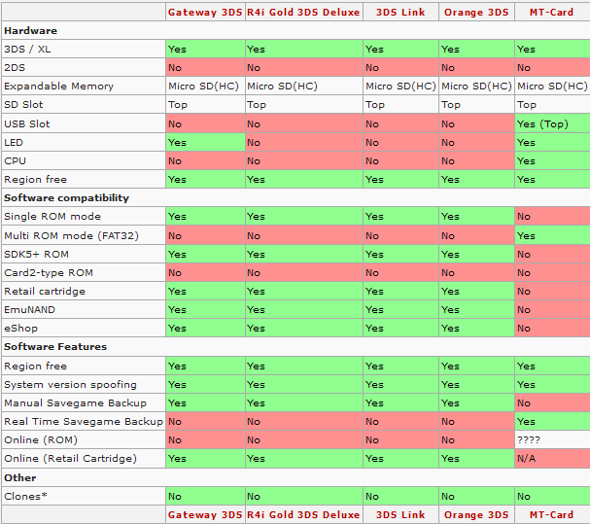Click R4i Gold 'No' cell in Card2-type ROM row

tap(304, 272)
